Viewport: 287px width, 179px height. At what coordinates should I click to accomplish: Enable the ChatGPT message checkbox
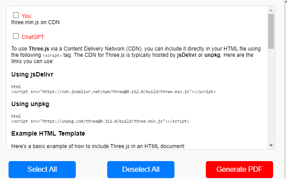pos(16,36)
